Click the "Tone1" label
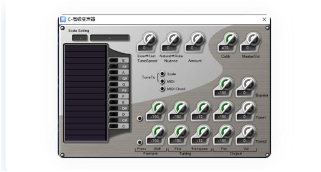 pyautogui.click(x=261, y=118)
